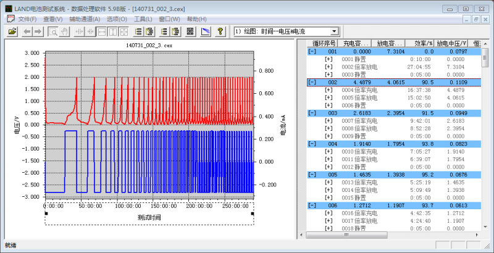Click the first yellow list view icon
The width and height of the screenshot is (494, 253).
pos(138,31)
